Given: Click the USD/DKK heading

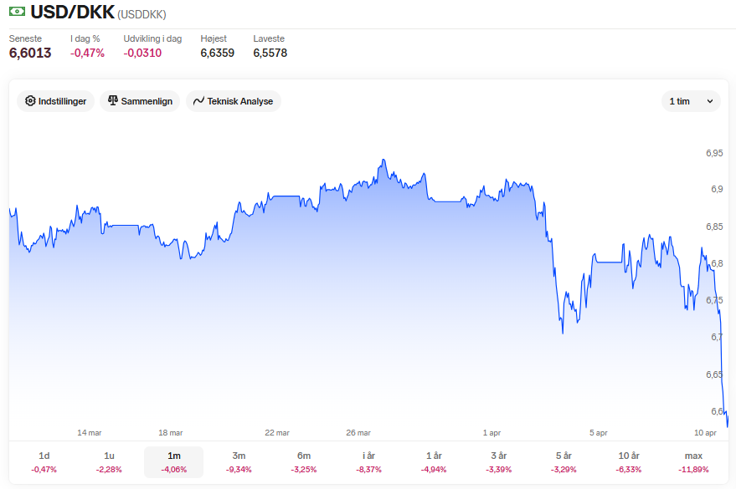Looking at the screenshot, I should tap(72, 13).
